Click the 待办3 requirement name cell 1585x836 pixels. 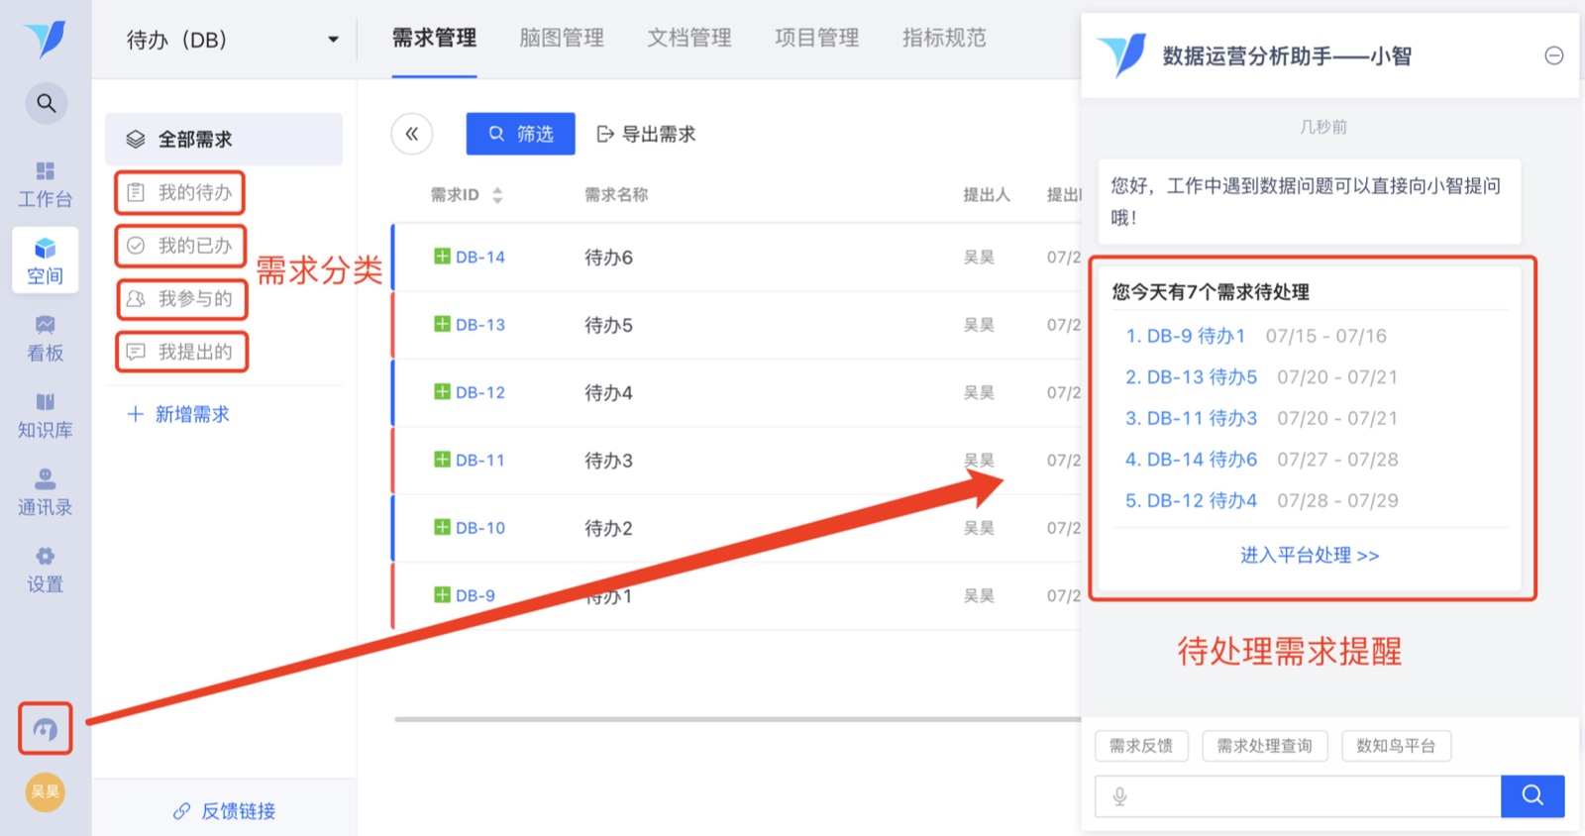click(x=608, y=461)
